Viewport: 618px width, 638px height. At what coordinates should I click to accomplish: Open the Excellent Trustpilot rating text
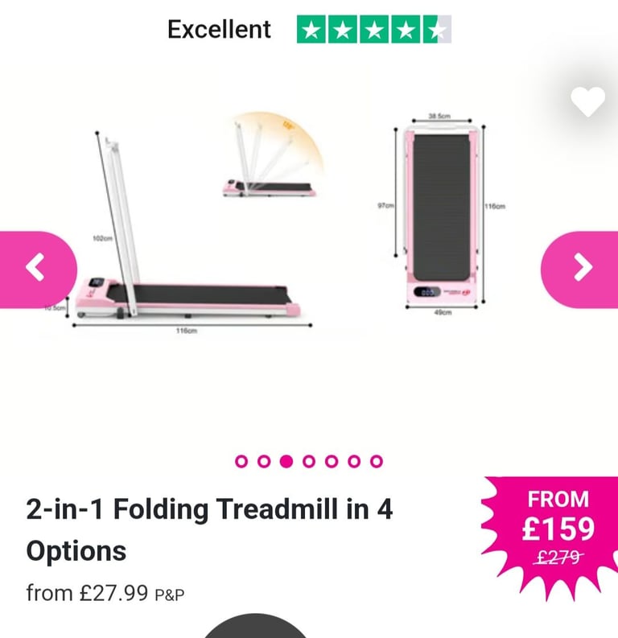(219, 29)
